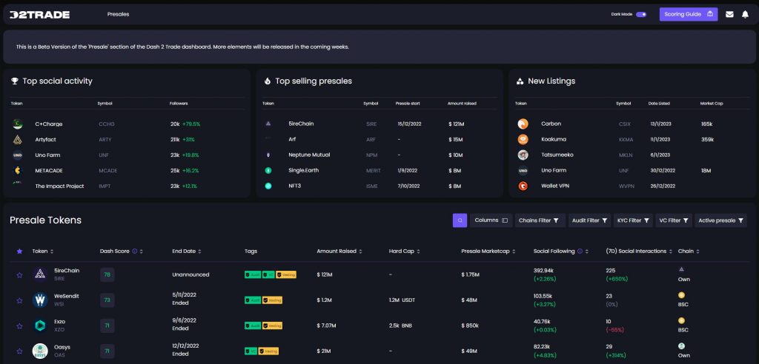This screenshot has height=364, width=759.
Task: Open the Presales menu item
Action: point(118,15)
